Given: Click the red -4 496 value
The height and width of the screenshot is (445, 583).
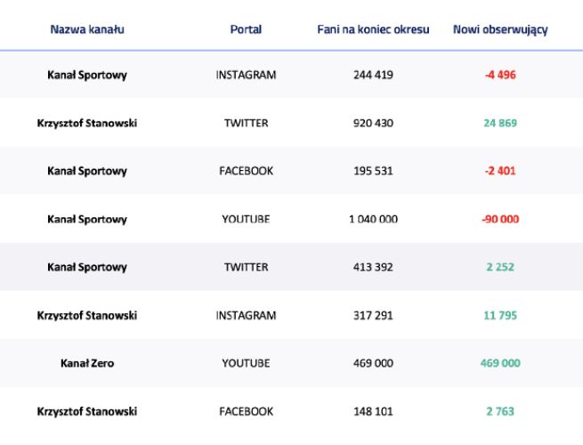Looking at the screenshot, I should click(x=500, y=75).
